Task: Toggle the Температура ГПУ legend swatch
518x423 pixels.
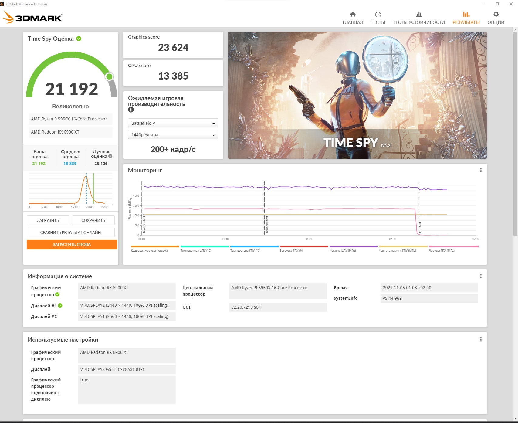Action: pyautogui.click(x=254, y=247)
